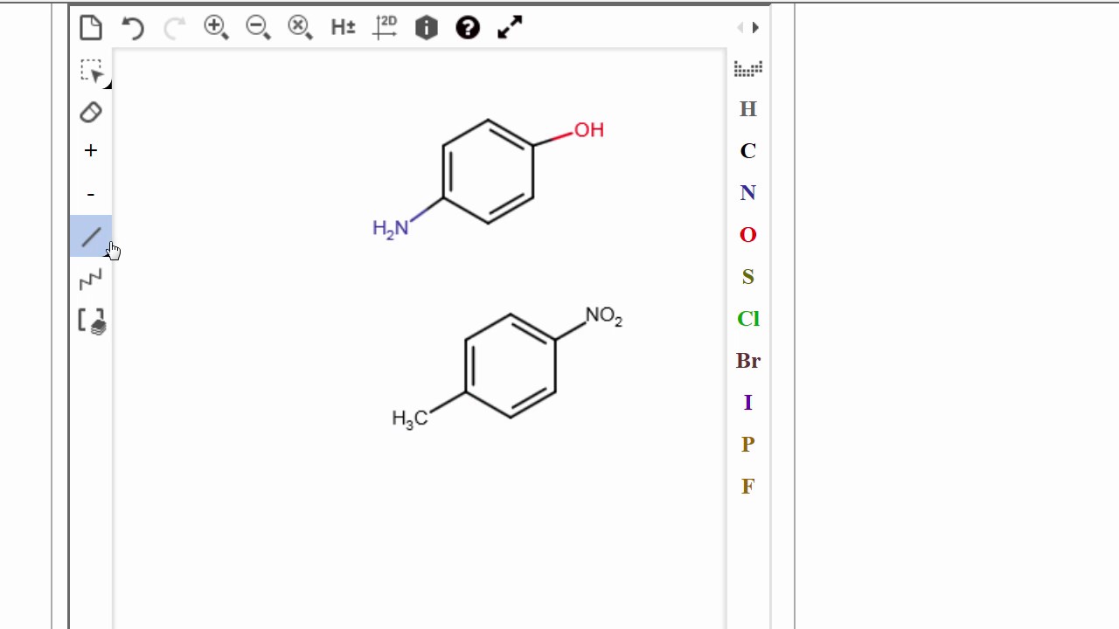This screenshot has width=1119, height=629.
Task: Expand the sketcher to fullscreen
Action: pyautogui.click(x=509, y=27)
